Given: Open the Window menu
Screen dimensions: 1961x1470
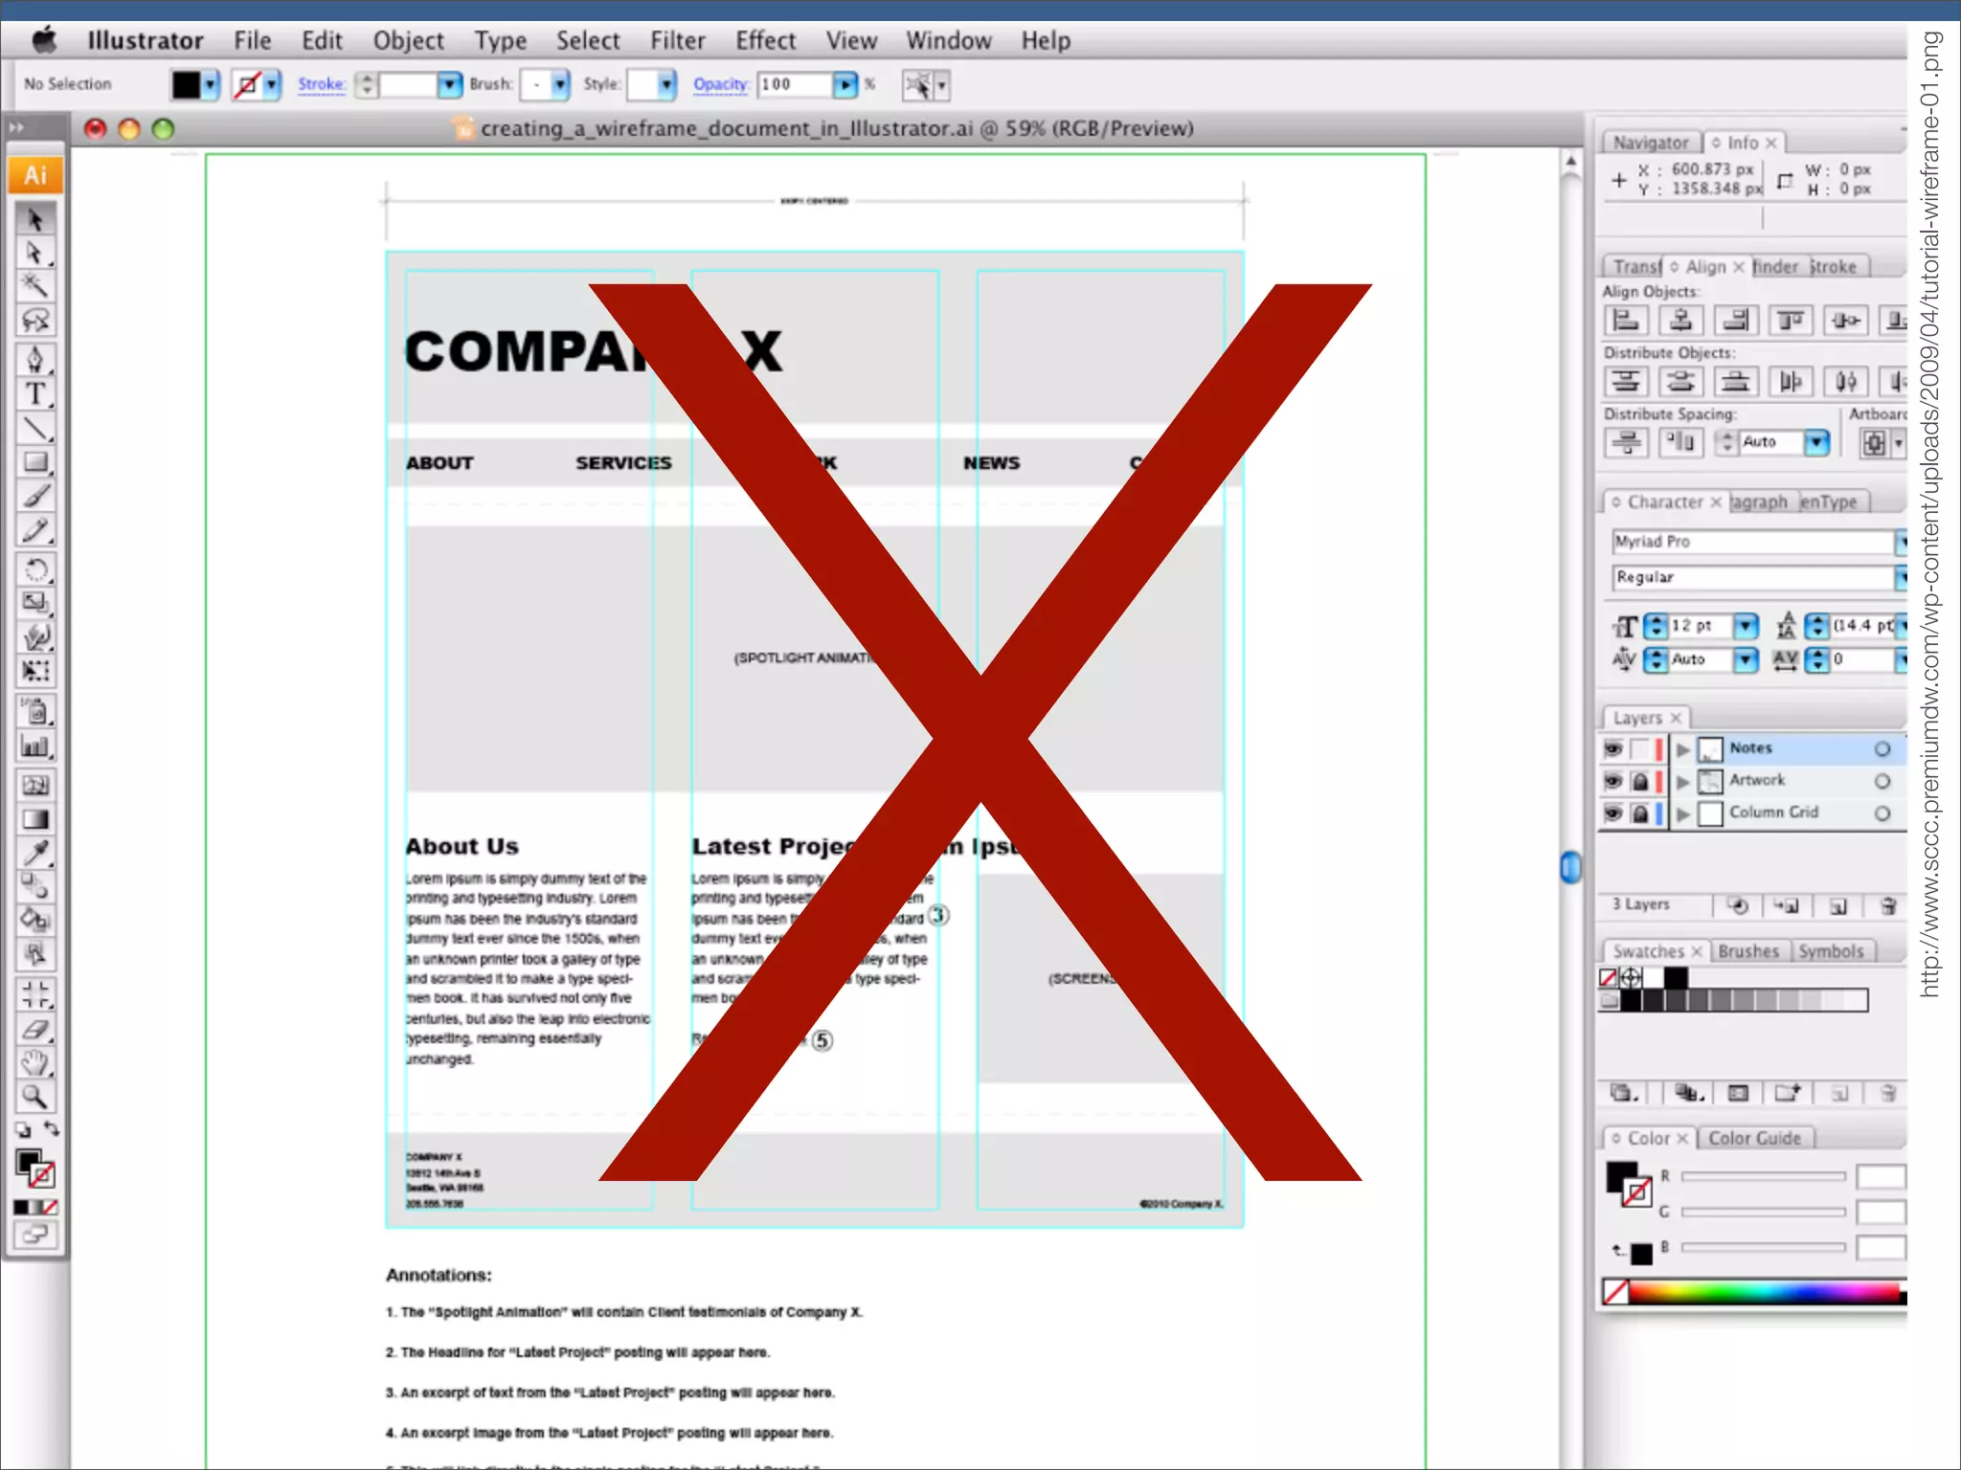Looking at the screenshot, I should (x=948, y=40).
